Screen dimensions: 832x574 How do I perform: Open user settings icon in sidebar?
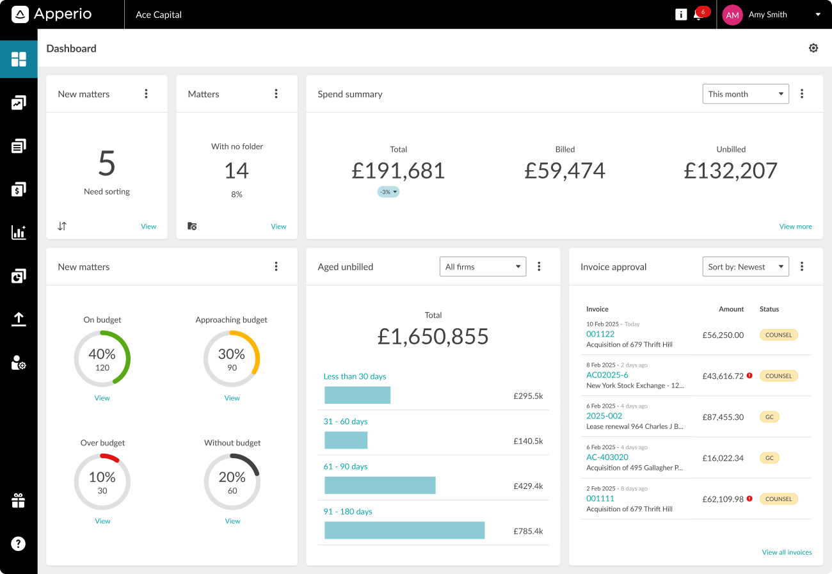pyautogui.click(x=19, y=363)
